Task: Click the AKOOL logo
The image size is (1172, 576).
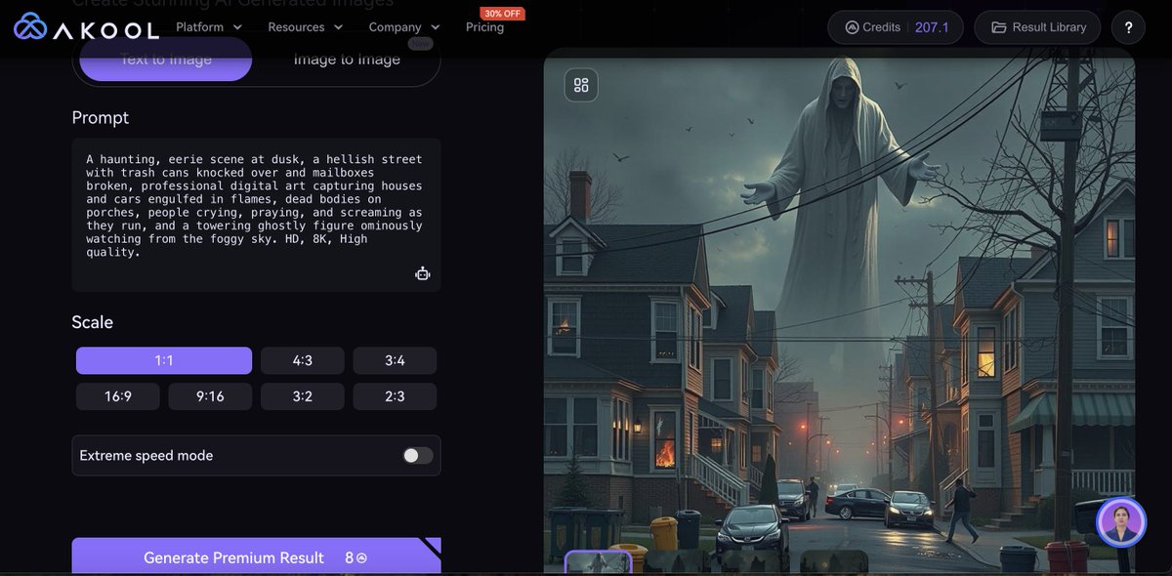Action: click(x=86, y=27)
